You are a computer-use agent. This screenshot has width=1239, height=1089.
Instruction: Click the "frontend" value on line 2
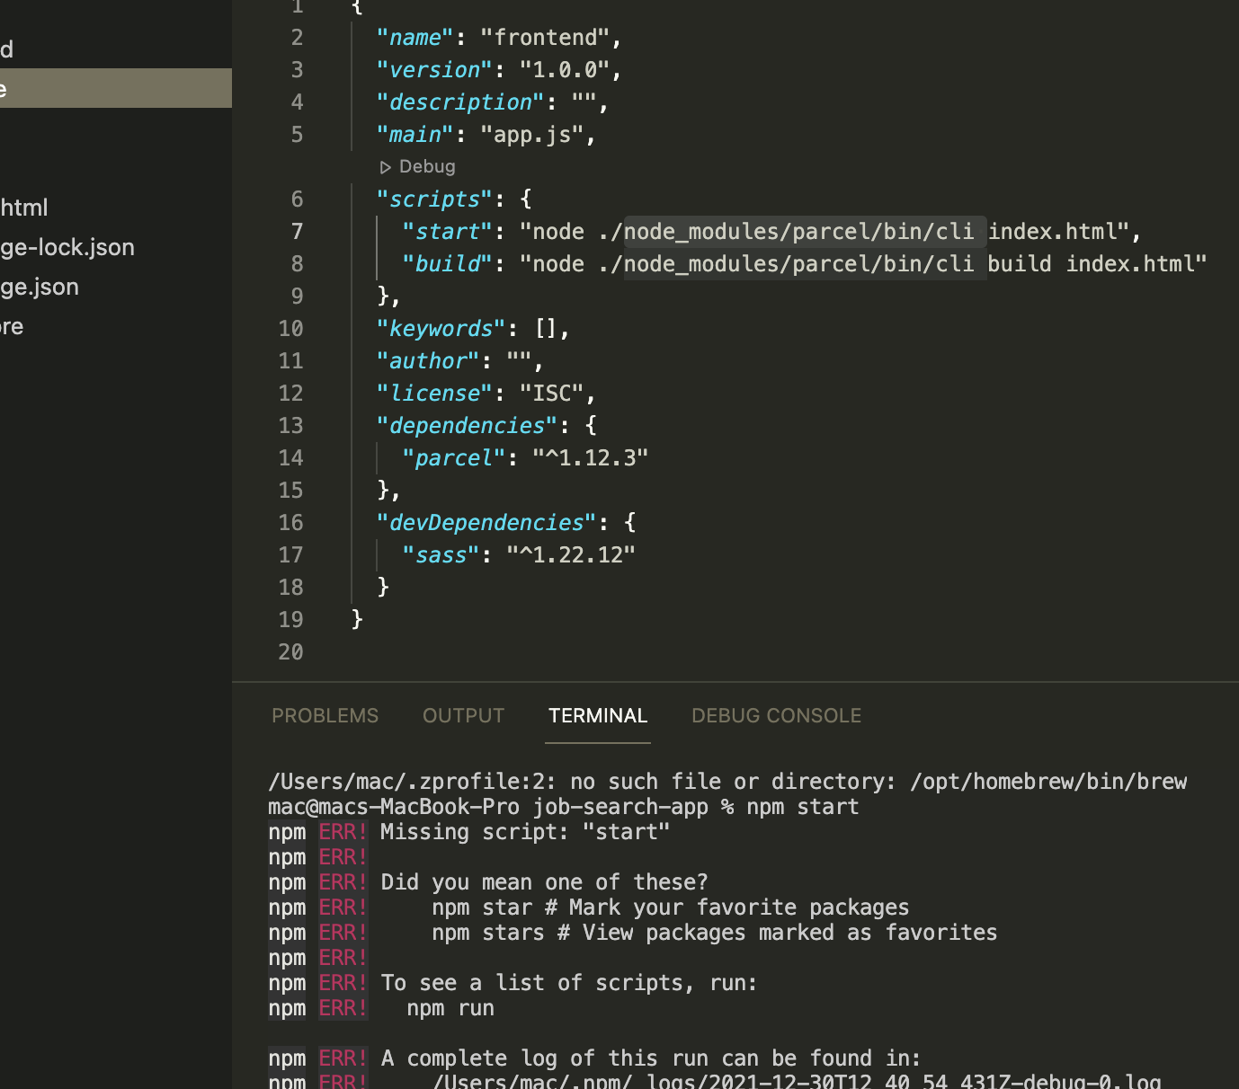pos(546,38)
